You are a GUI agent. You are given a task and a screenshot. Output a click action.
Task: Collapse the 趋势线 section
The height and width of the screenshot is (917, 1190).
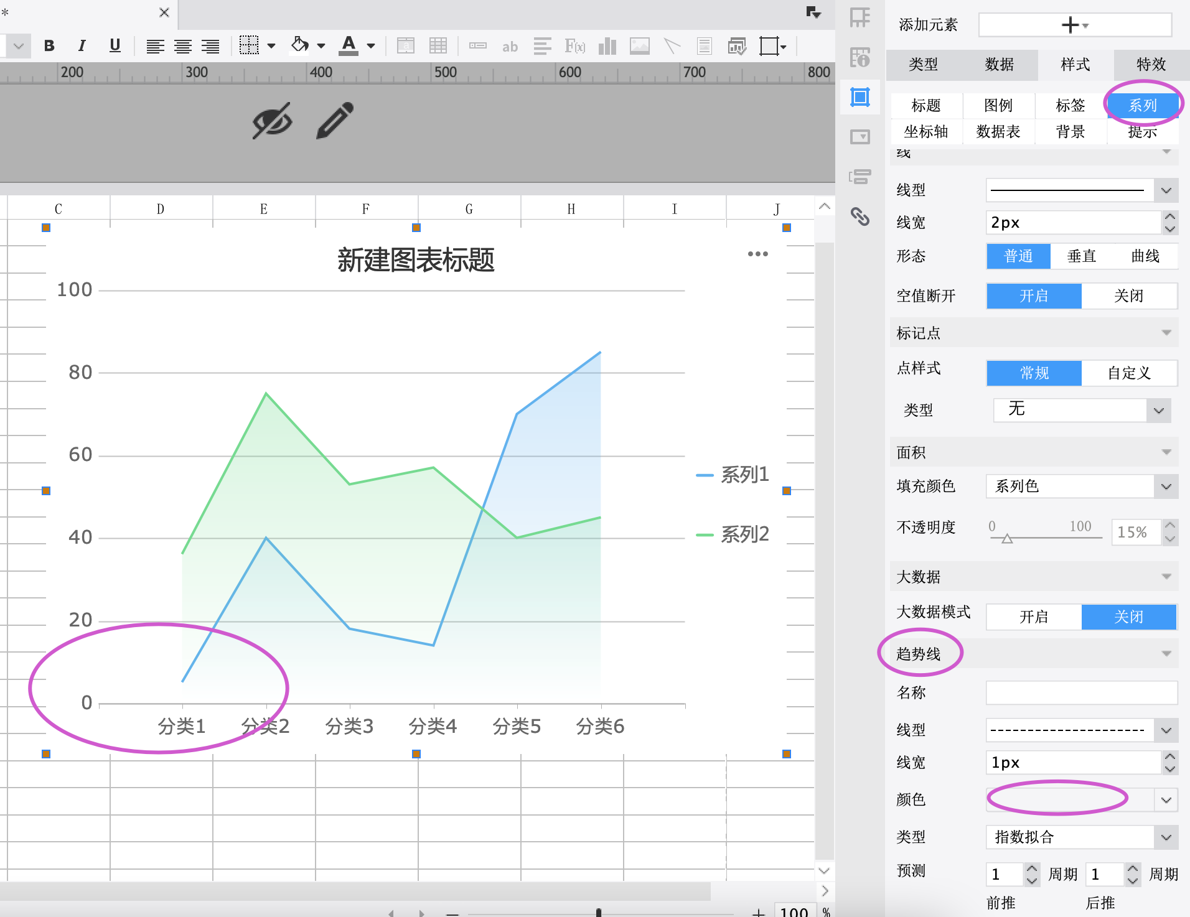(x=1166, y=653)
